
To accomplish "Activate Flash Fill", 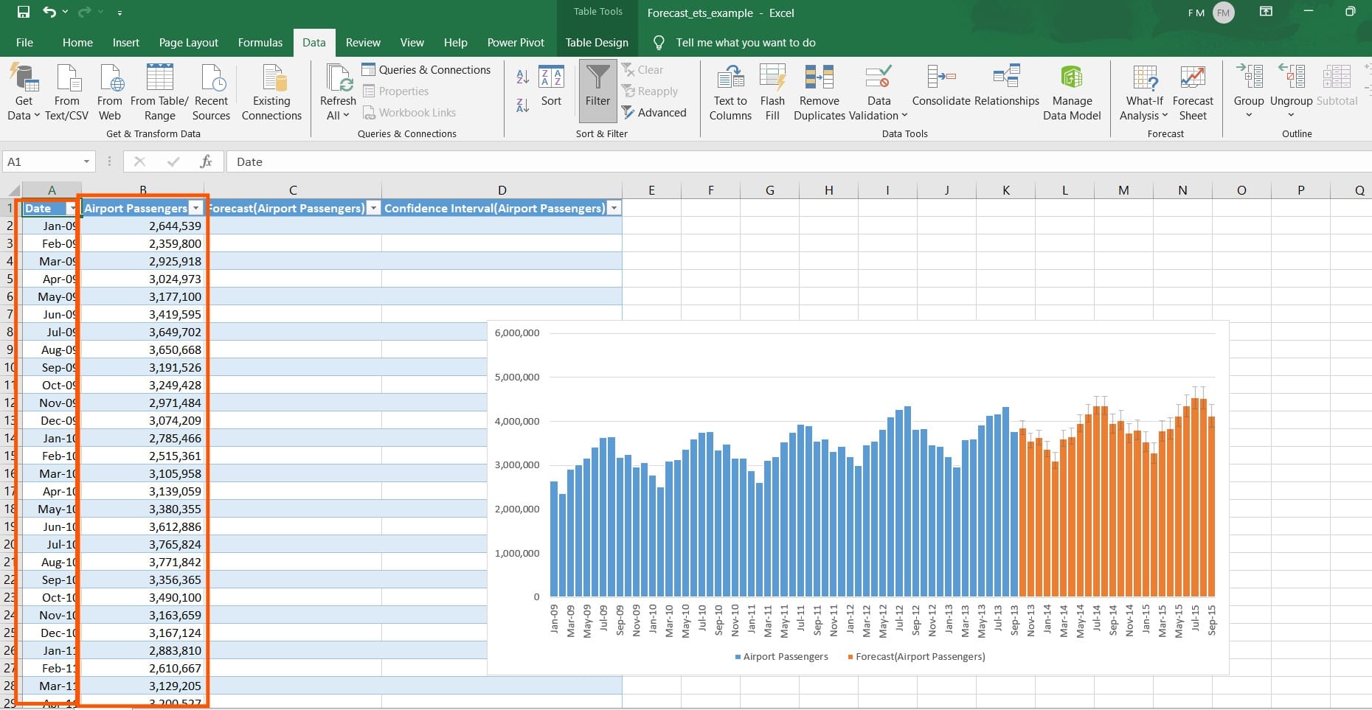I will 772,91.
